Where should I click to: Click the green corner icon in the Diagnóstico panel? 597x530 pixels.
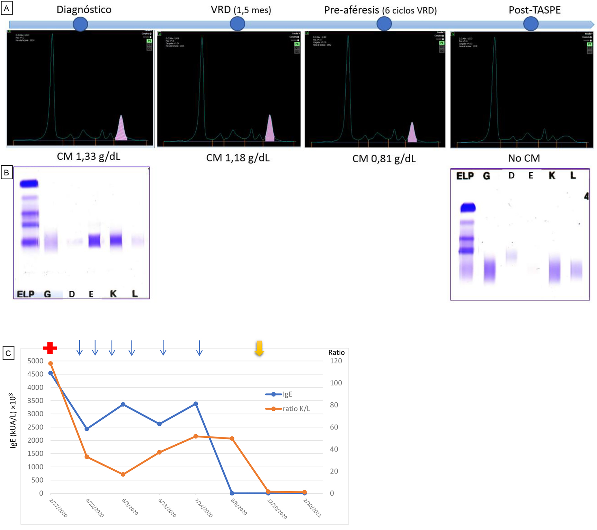click(x=9, y=32)
